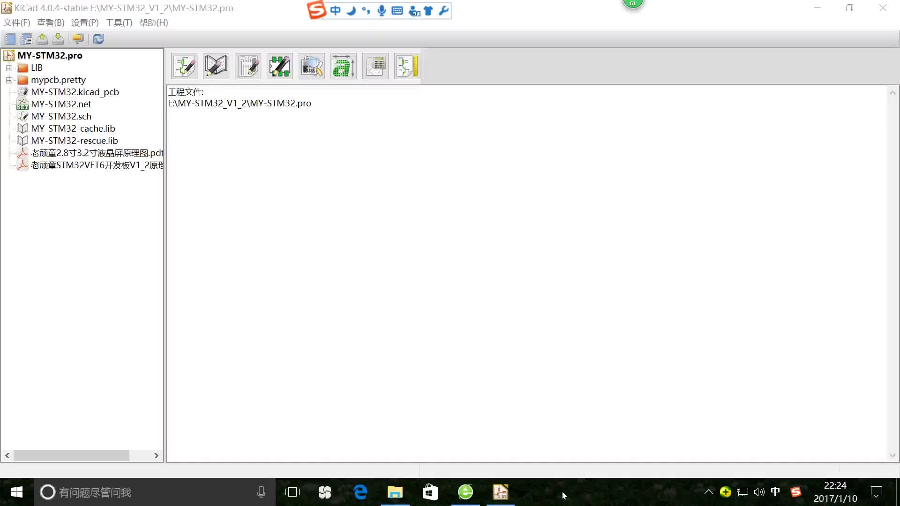Archive project files toolbar icon

click(x=78, y=39)
